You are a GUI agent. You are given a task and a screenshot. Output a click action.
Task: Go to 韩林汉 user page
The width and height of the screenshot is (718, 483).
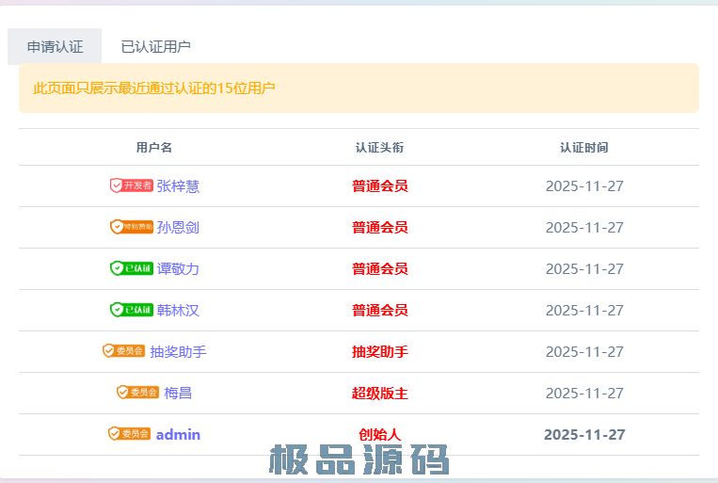[178, 311]
